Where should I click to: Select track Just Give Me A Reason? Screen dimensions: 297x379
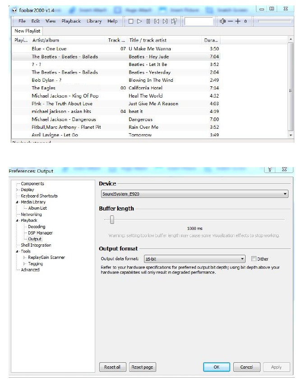point(116,104)
